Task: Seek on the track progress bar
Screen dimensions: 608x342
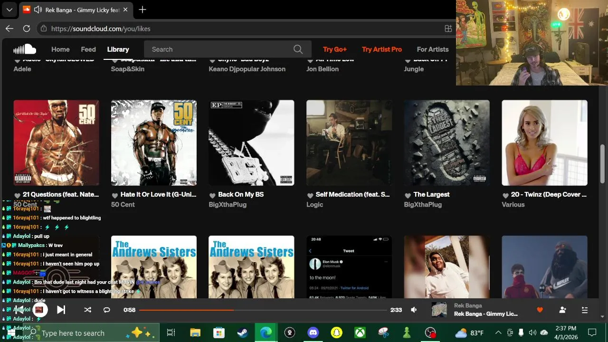Action: click(263, 310)
